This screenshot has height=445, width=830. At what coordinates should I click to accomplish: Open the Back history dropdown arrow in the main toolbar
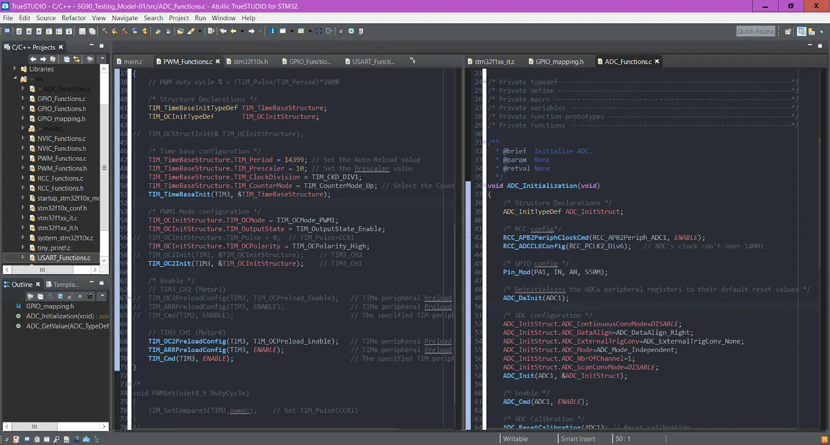click(242, 31)
